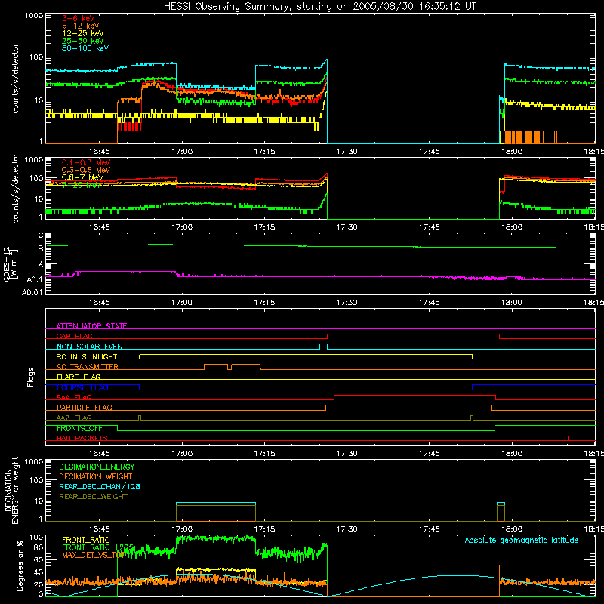
Task: Click the raised GAP_FLAG red segment
Action: [x=413, y=334]
